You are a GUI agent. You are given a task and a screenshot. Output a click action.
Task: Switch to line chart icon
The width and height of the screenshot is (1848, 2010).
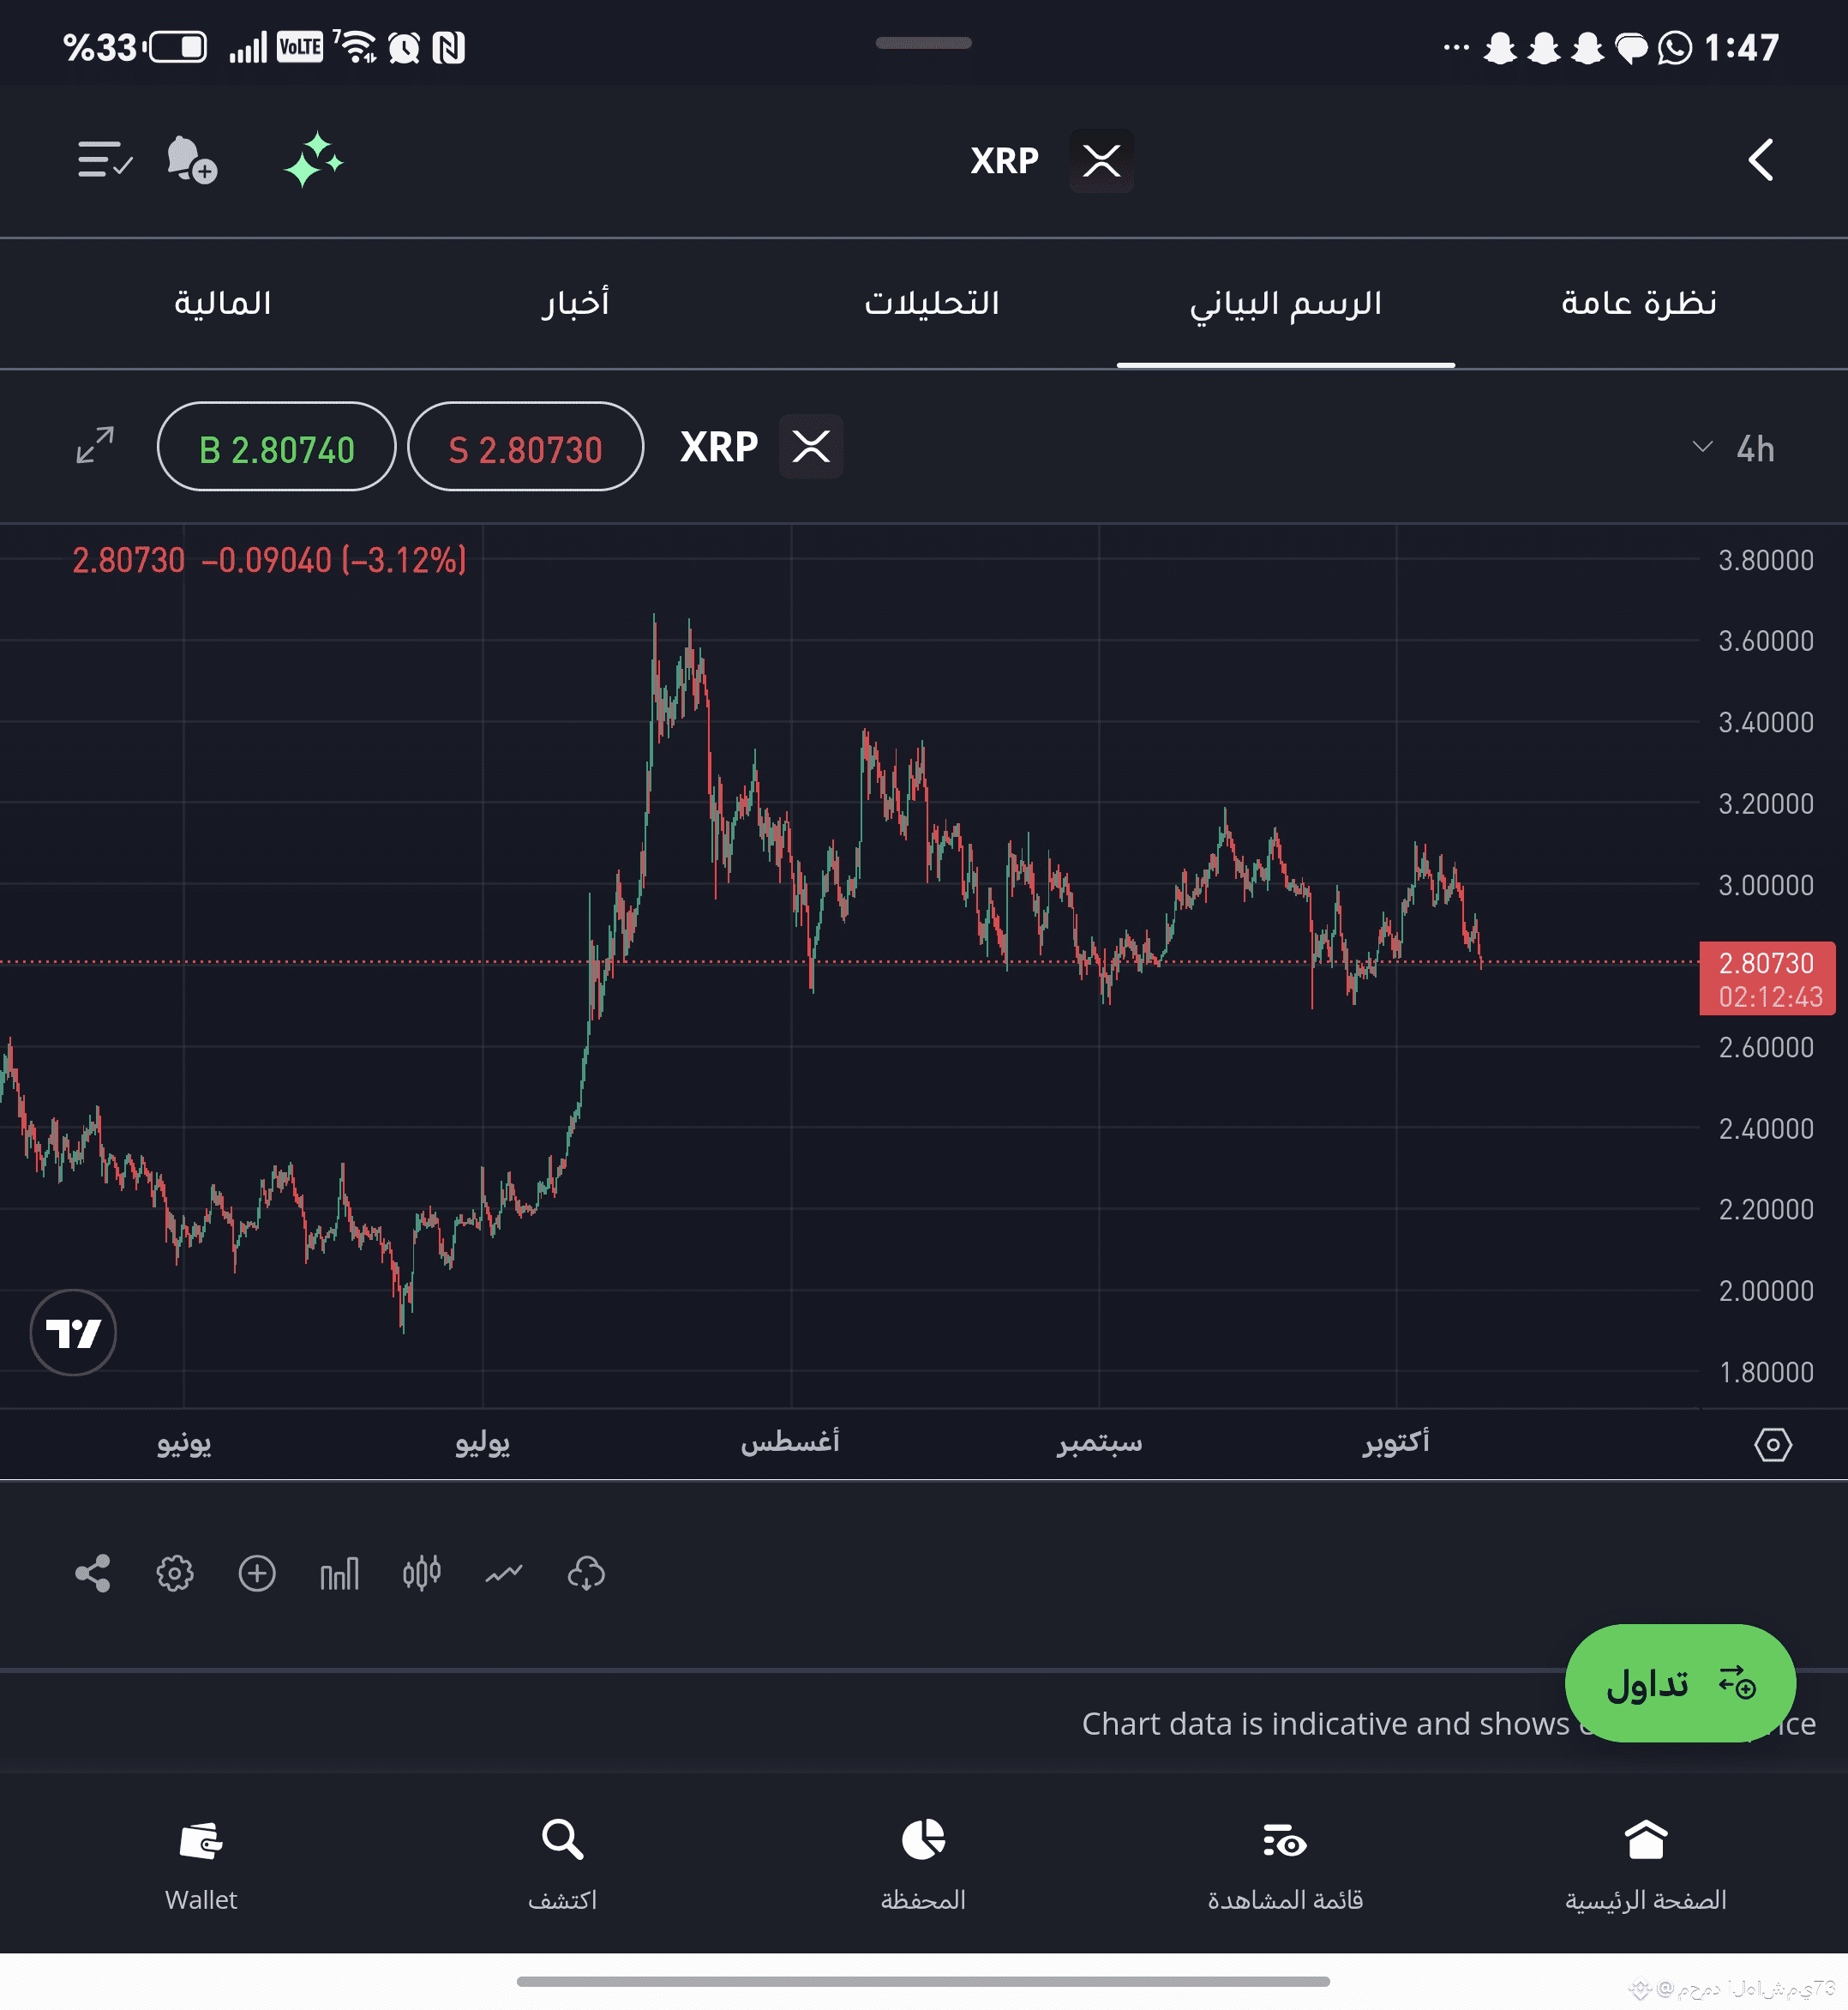pyautogui.click(x=504, y=1573)
